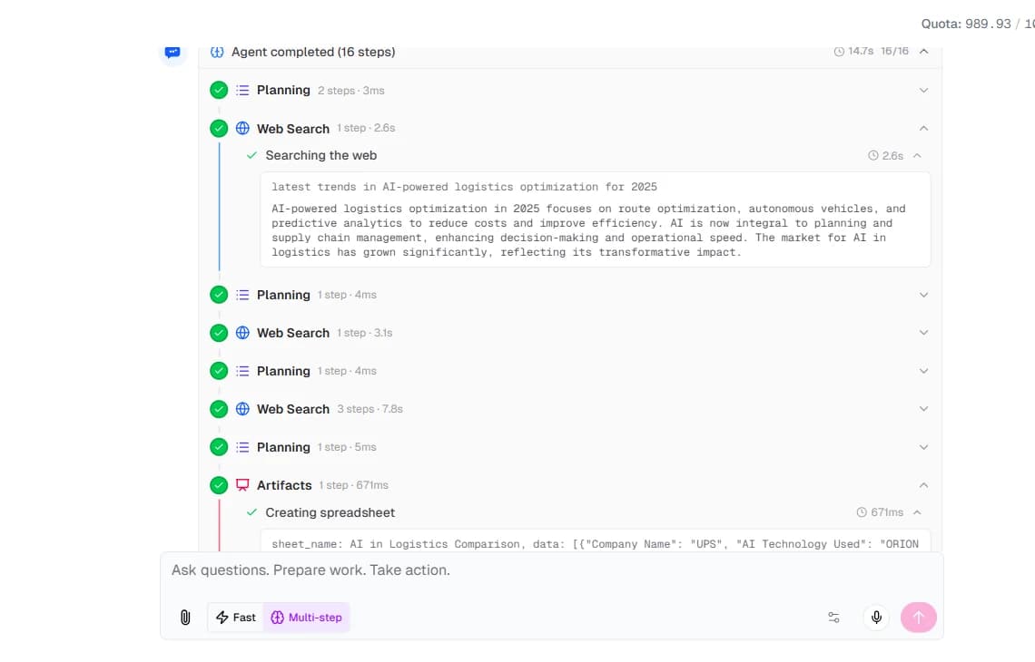Collapse the Agent completed steps panel

coord(924,52)
